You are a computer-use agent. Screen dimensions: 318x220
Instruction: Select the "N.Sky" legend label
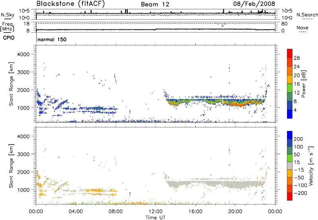[x=8, y=15]
